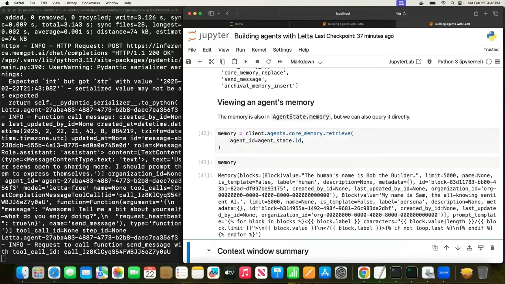
Task: Duplicate the Context window summary cell
Action: click(435, 248)
